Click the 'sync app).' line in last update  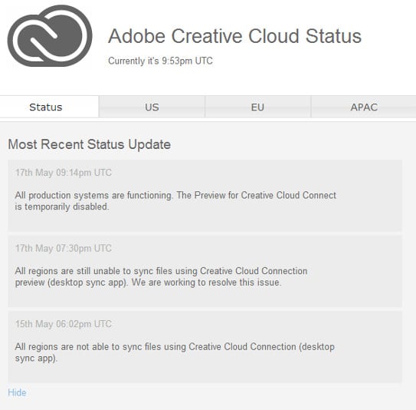click(36, 358)
